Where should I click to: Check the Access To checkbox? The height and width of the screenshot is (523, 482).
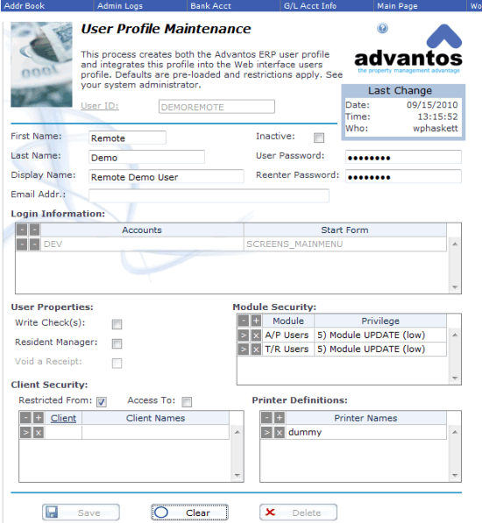pos(187,402)
